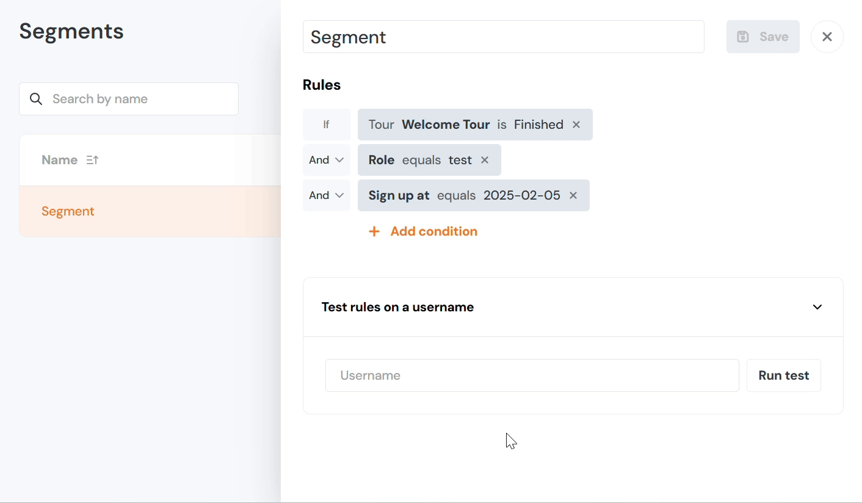Click the sort icon next to Name
The image size is (862, 503).
92,160
